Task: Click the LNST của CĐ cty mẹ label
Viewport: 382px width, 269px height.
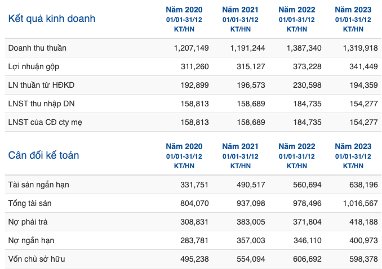Action: click(x=45, y=122)
